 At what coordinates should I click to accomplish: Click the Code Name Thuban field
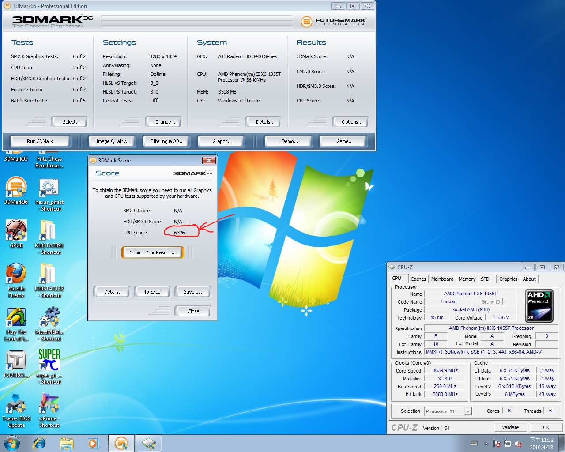448,302
